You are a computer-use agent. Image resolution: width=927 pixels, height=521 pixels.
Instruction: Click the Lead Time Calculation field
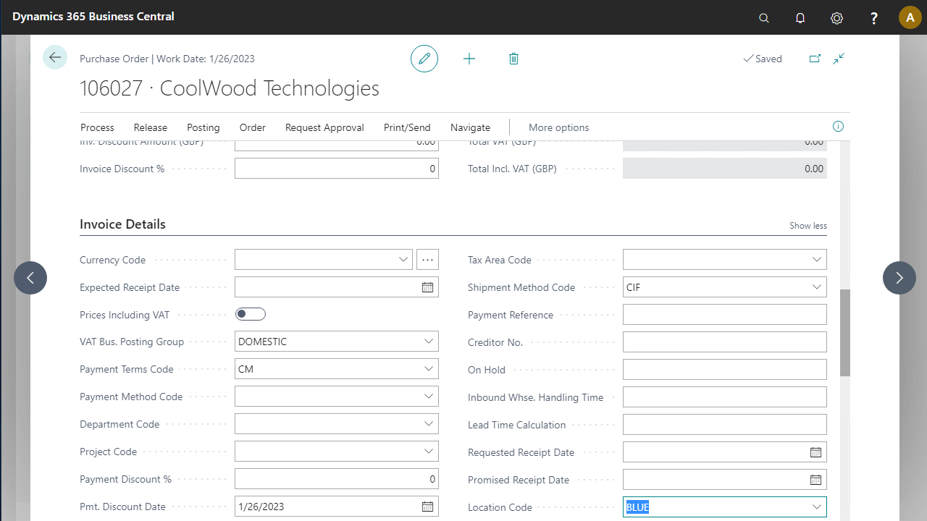725,425
